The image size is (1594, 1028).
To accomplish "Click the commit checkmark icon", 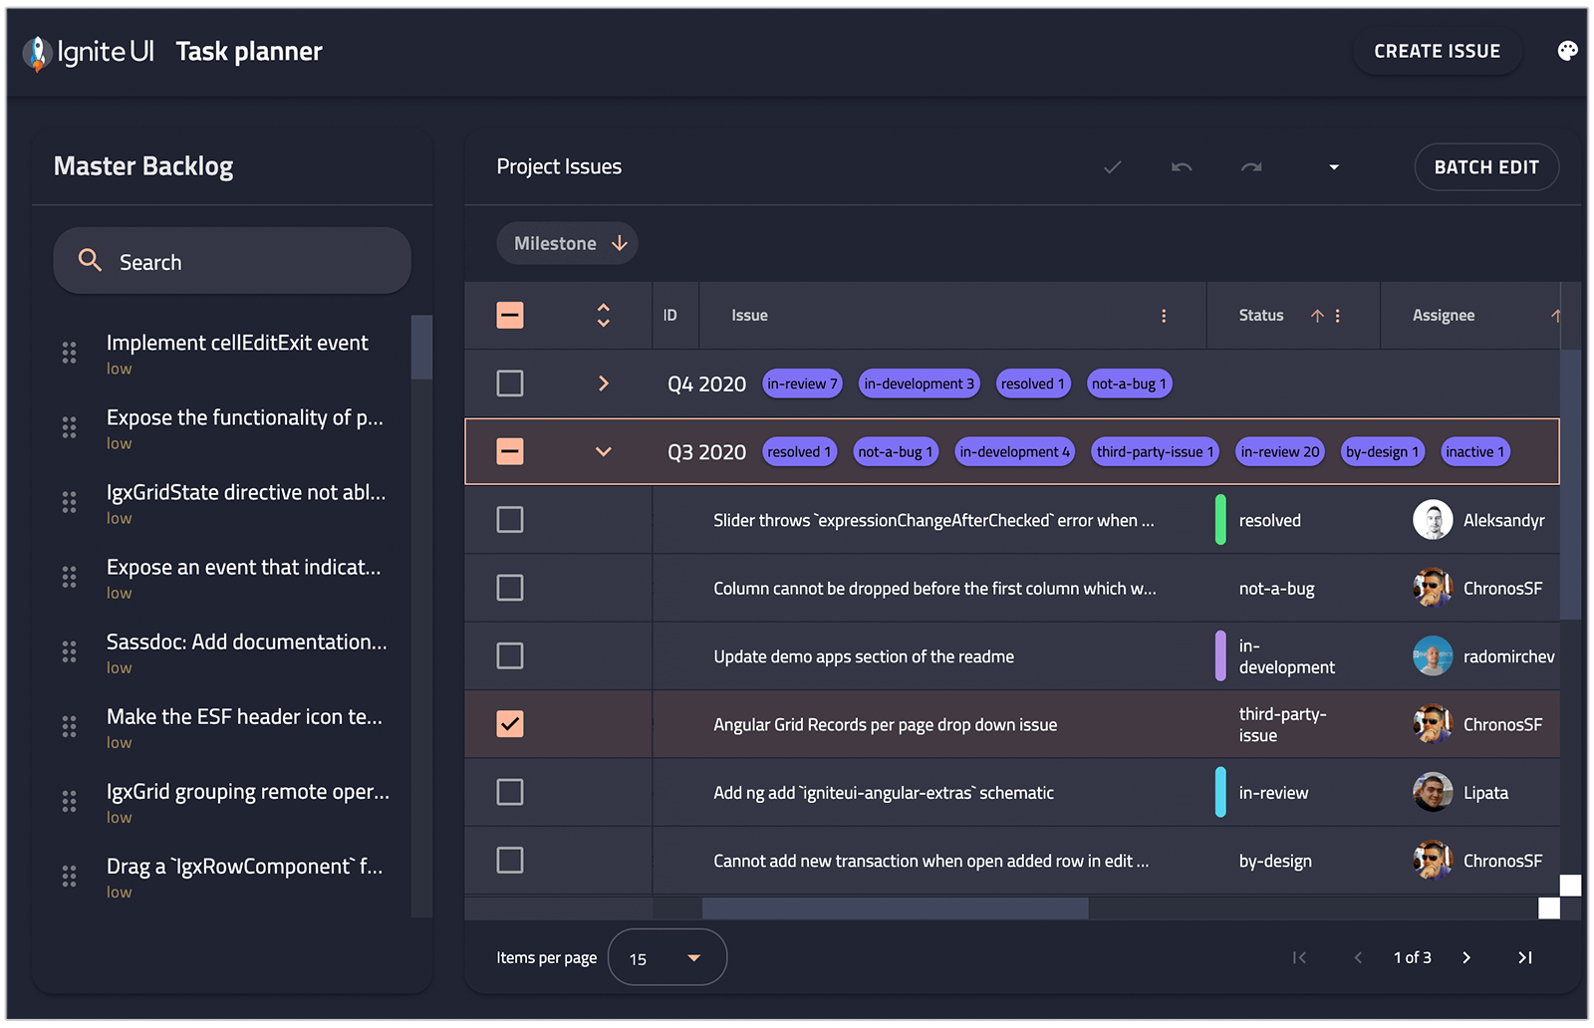I will tap(1112, 167).
